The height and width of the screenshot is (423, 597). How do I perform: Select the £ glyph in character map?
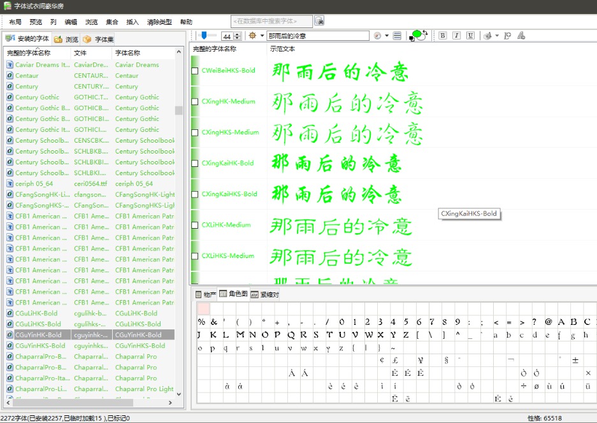(x=395, y=360)
